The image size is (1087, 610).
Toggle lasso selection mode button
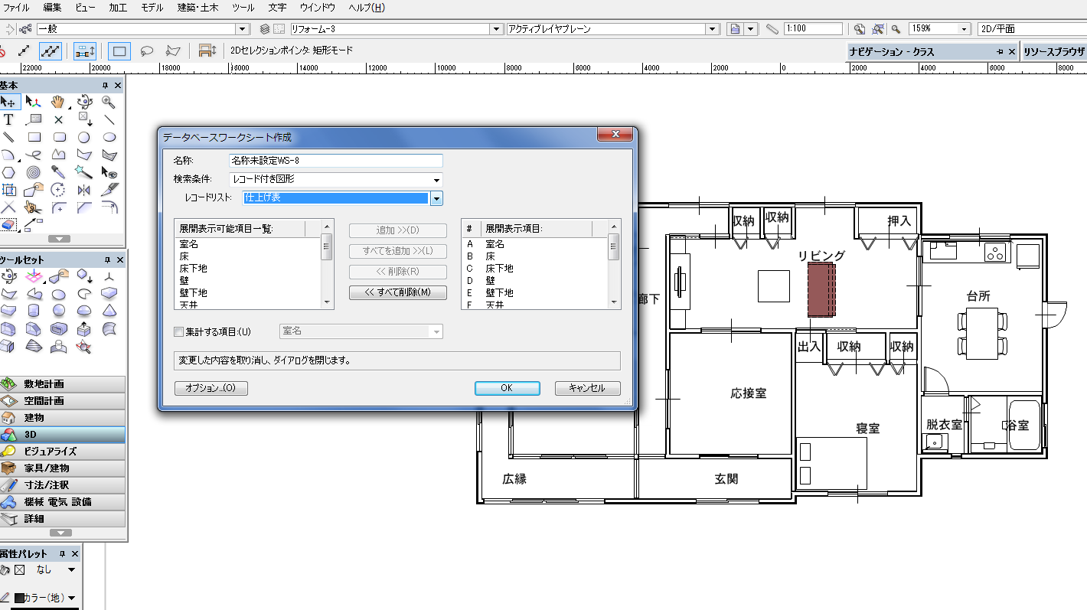point(146,51)
